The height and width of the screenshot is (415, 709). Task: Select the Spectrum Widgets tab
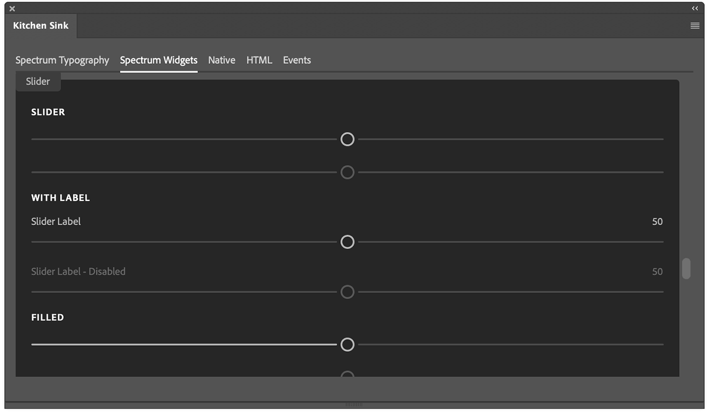(159, 60)
